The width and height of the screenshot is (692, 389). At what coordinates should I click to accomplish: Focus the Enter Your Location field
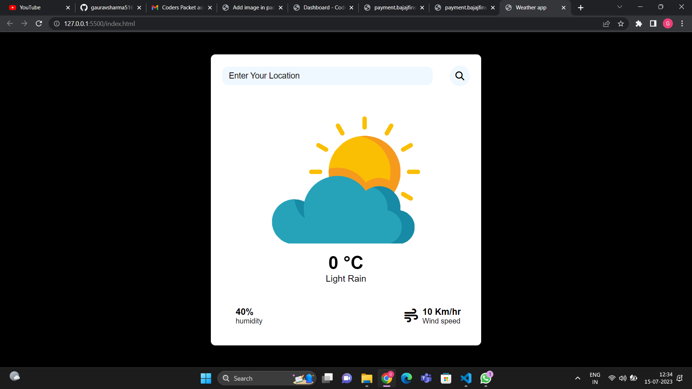click(327, 76)
